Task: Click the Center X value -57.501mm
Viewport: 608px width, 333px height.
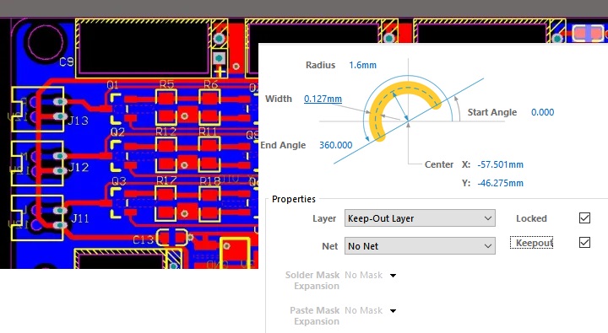Action: tap(500, 164)
